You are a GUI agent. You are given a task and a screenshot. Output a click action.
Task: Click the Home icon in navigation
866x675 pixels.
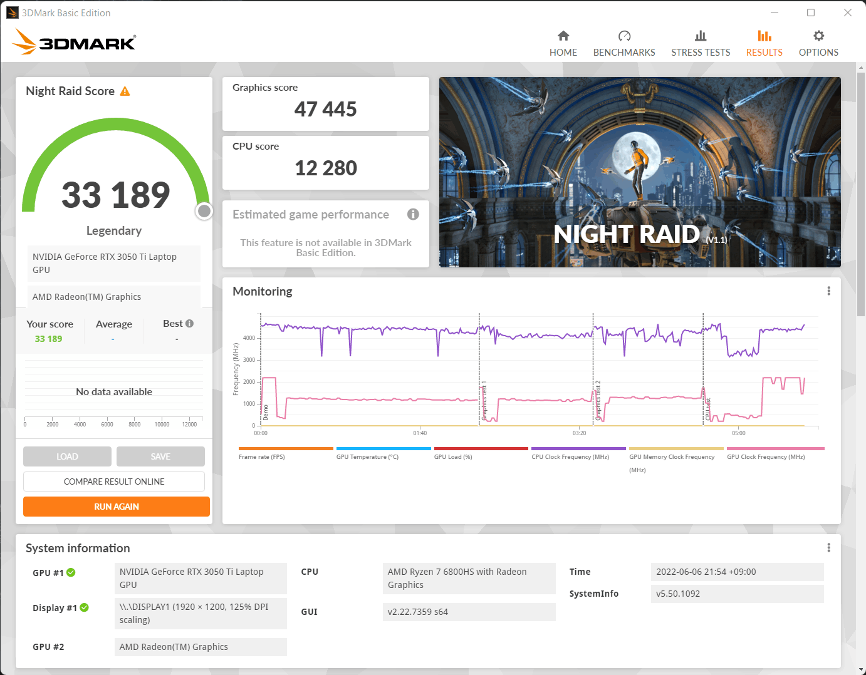(563, 36)
